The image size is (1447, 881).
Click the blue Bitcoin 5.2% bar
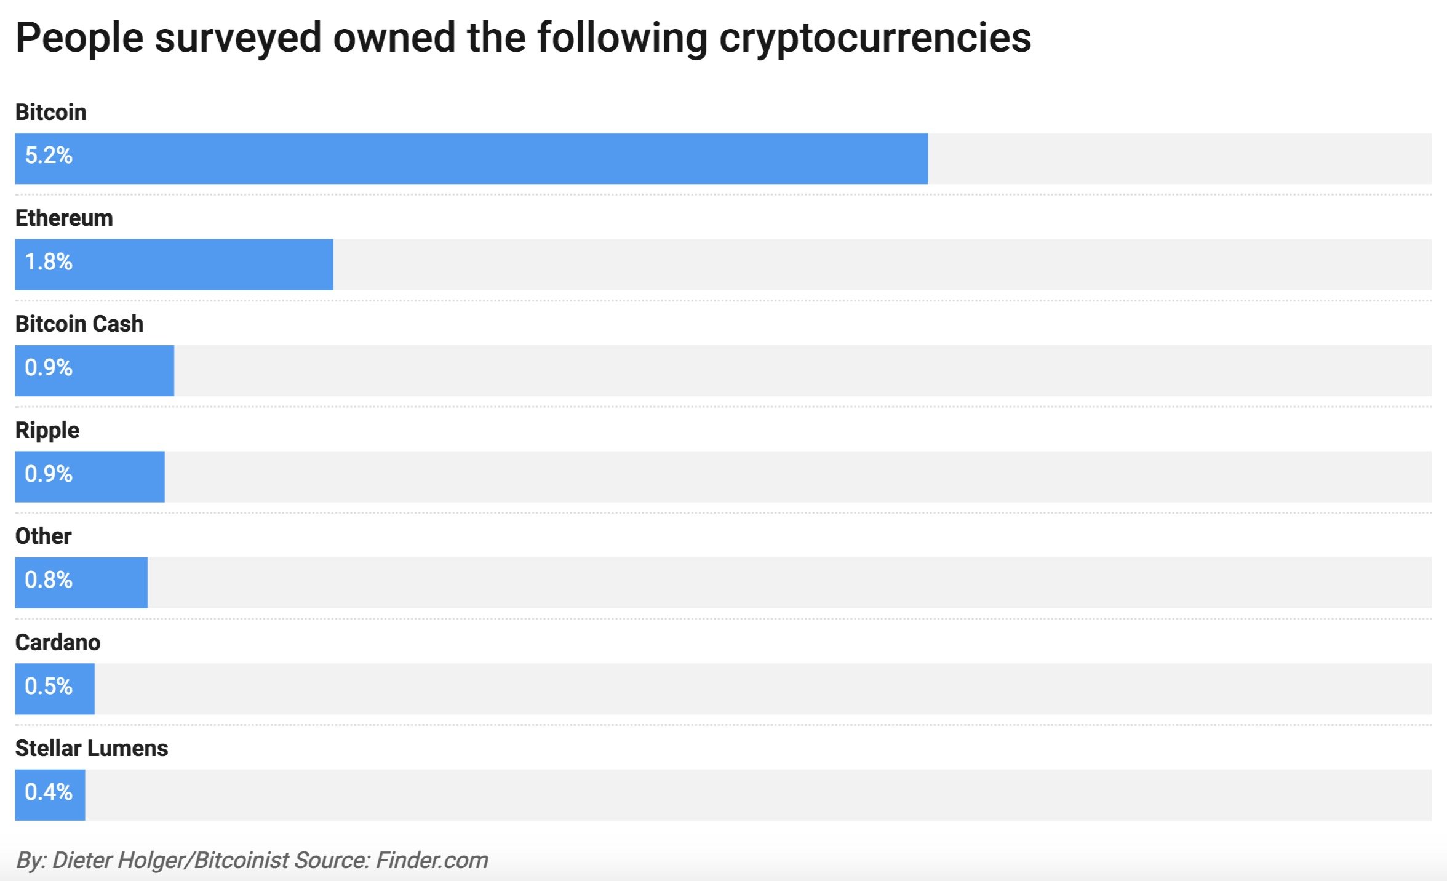click(471, 159)
